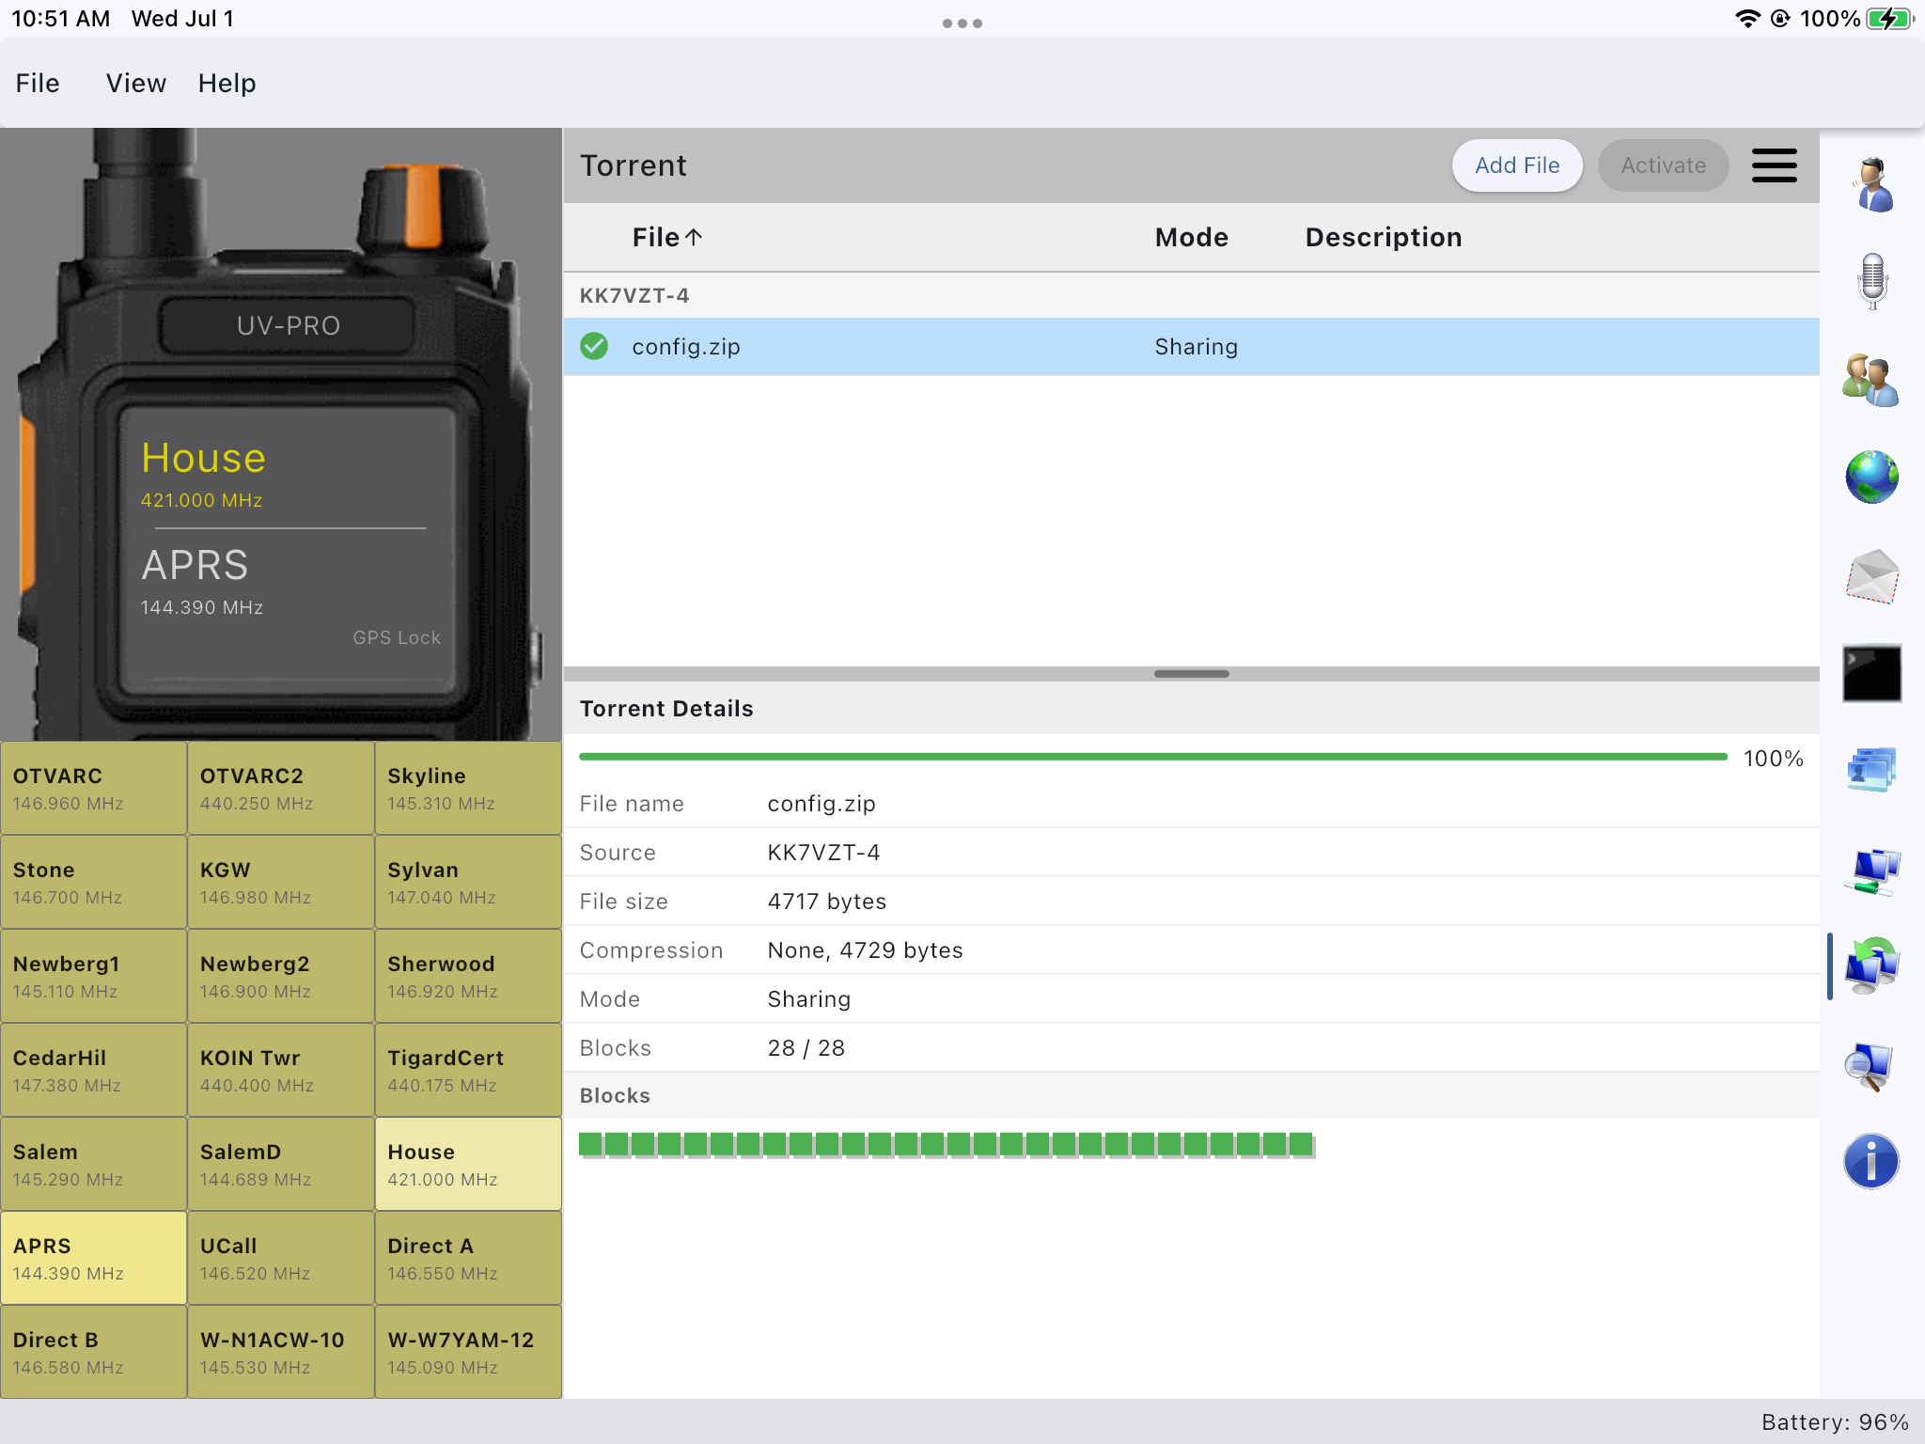Open the globe map icon
Image resolution: width=1925 pixels, height=1444 pixels.
[1871, 478]
